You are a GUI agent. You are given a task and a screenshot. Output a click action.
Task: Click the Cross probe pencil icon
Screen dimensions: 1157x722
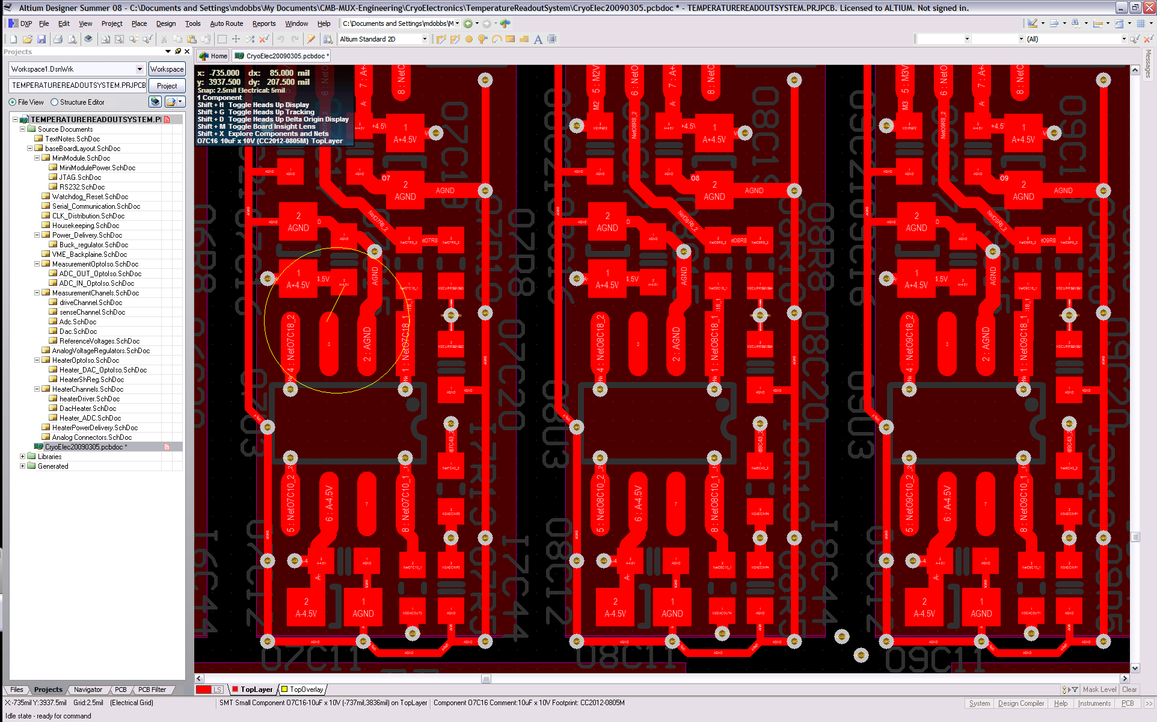click(x=311, y=39)
